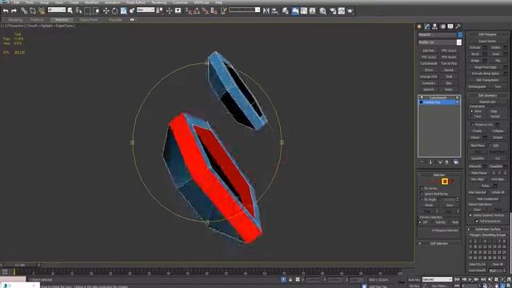The width and height of the screenshot is (512, 288).
Task: Open the Rendering menu
Action: pyautogui.click(x=159, y=2)
